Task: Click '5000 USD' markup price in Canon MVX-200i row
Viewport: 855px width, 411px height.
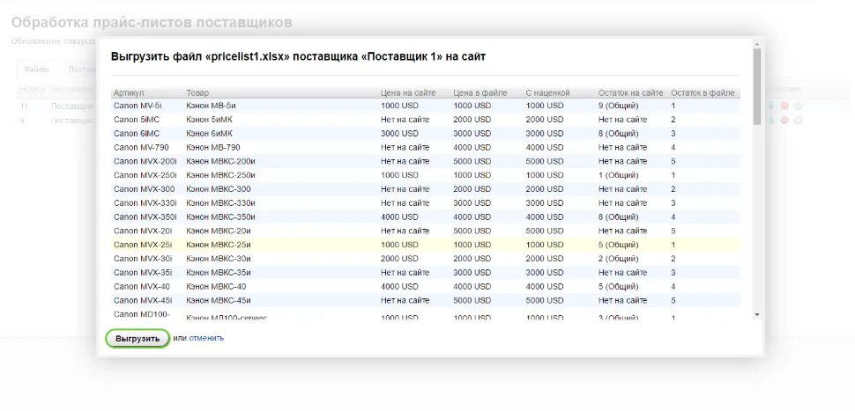Action: click(545, 161)
